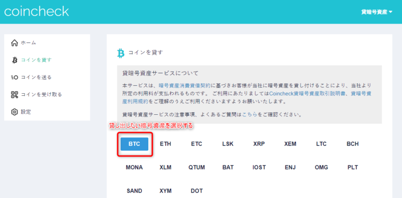The width and height of the screenshot is (402, 198).
Task: Select the ENJ coin
Action: tap(290, 167)
